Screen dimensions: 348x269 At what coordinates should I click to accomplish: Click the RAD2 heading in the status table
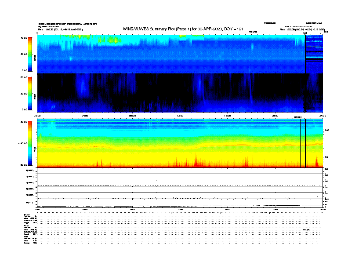(26, 214)
